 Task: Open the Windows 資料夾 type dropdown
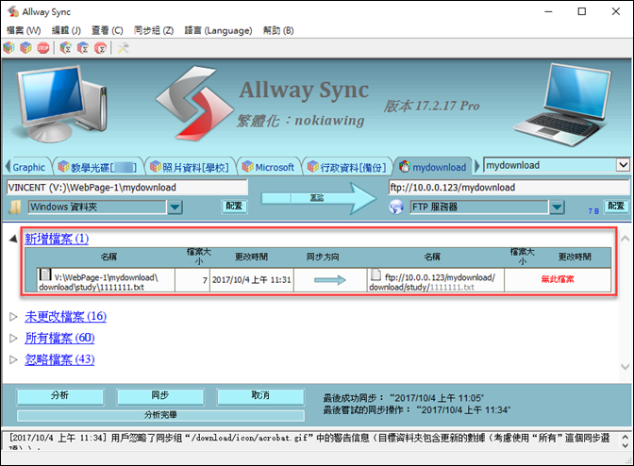tap(175, 208)
